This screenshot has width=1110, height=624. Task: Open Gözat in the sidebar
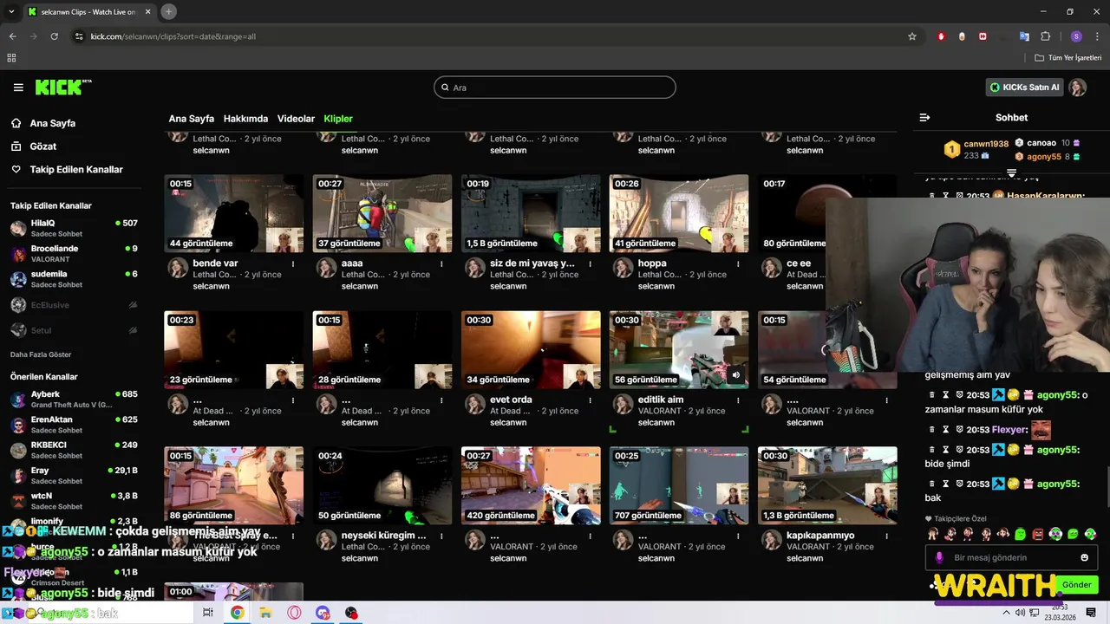pyautogui.click(x=42, y=146)
